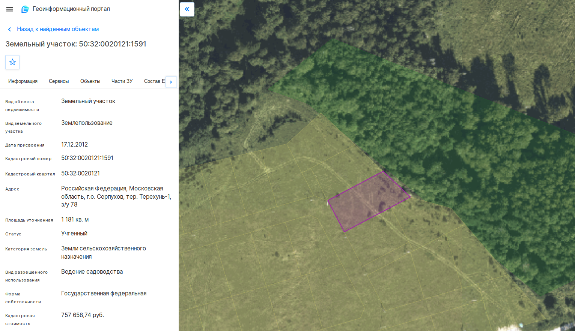Click the Геоинформационный портал title

pos(71,9)
